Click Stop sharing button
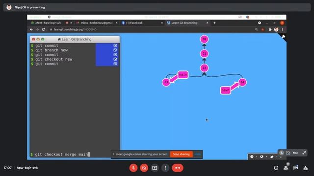 (x=181, y=154)
